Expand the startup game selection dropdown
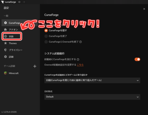Viewport: 148px width, 115px height. 92,80
